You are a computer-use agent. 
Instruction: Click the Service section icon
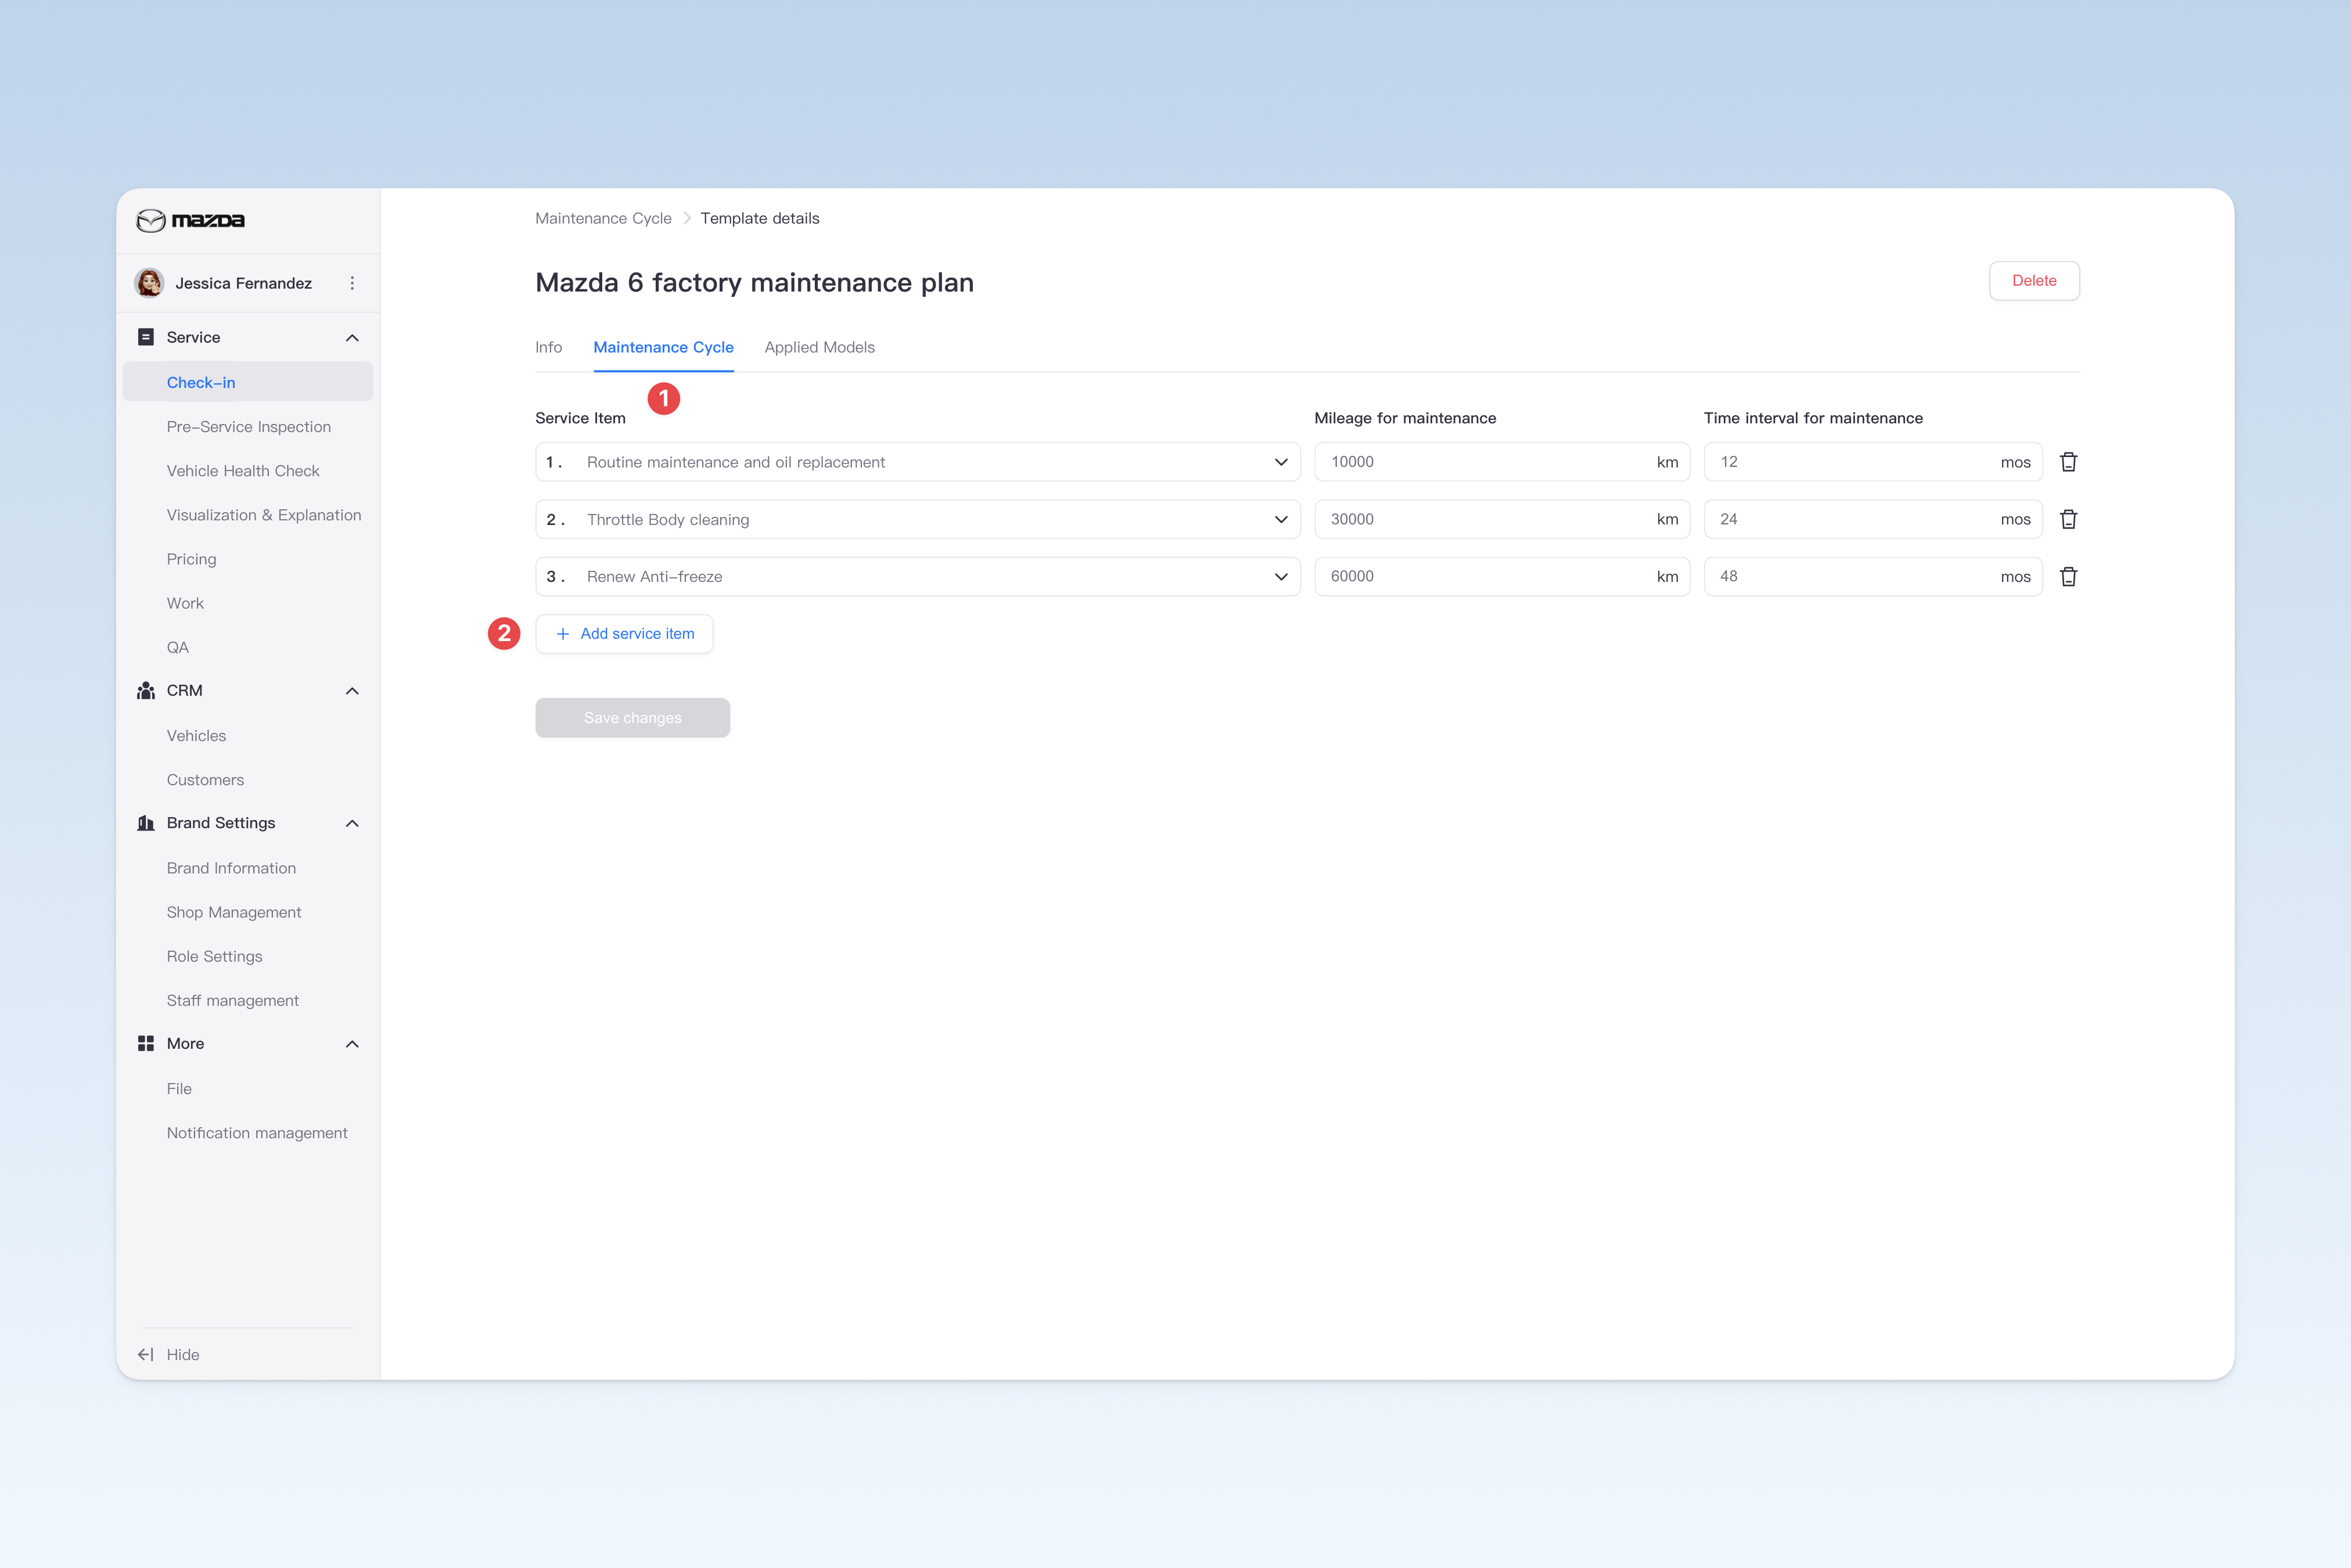(146, 337)
